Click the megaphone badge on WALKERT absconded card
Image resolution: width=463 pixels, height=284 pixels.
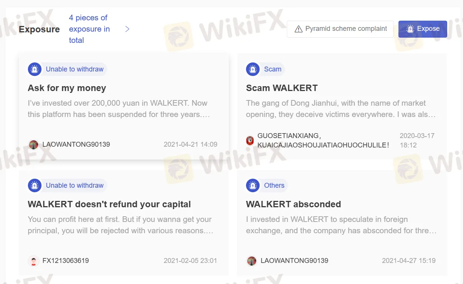pos(253,185)
